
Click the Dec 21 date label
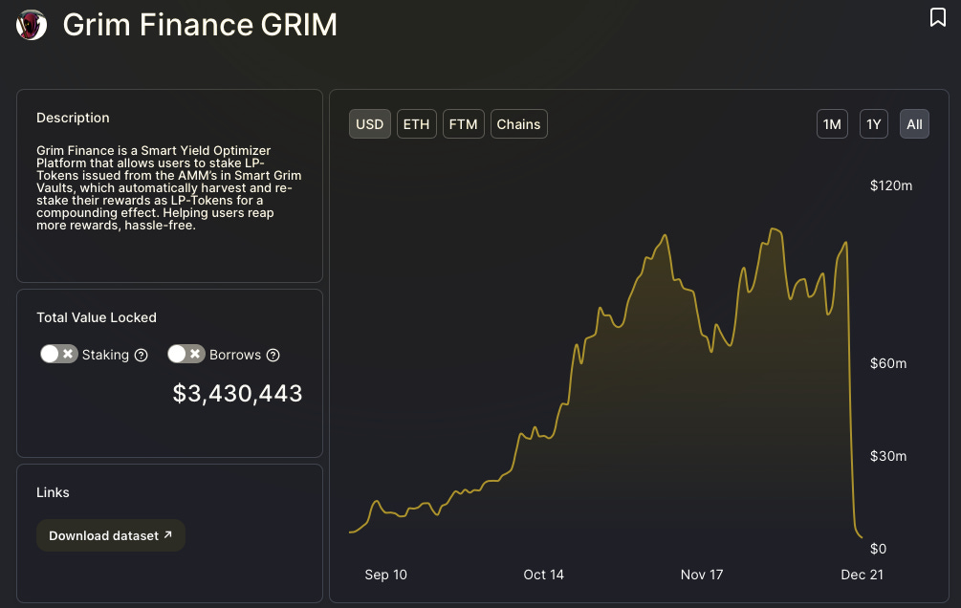[862, 575]
